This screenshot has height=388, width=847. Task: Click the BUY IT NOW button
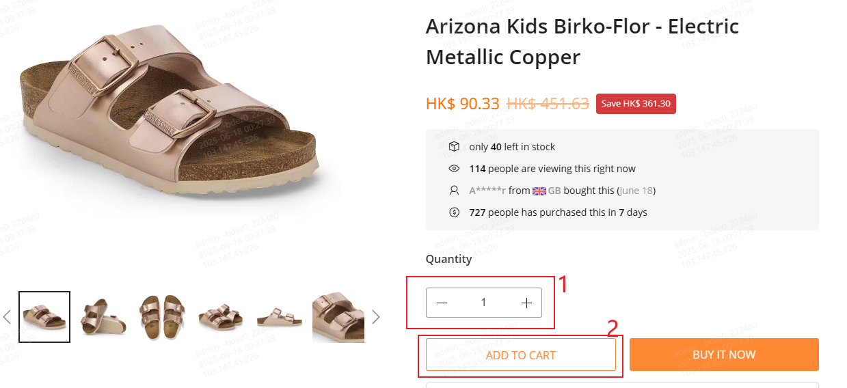(x=724, y=355)
